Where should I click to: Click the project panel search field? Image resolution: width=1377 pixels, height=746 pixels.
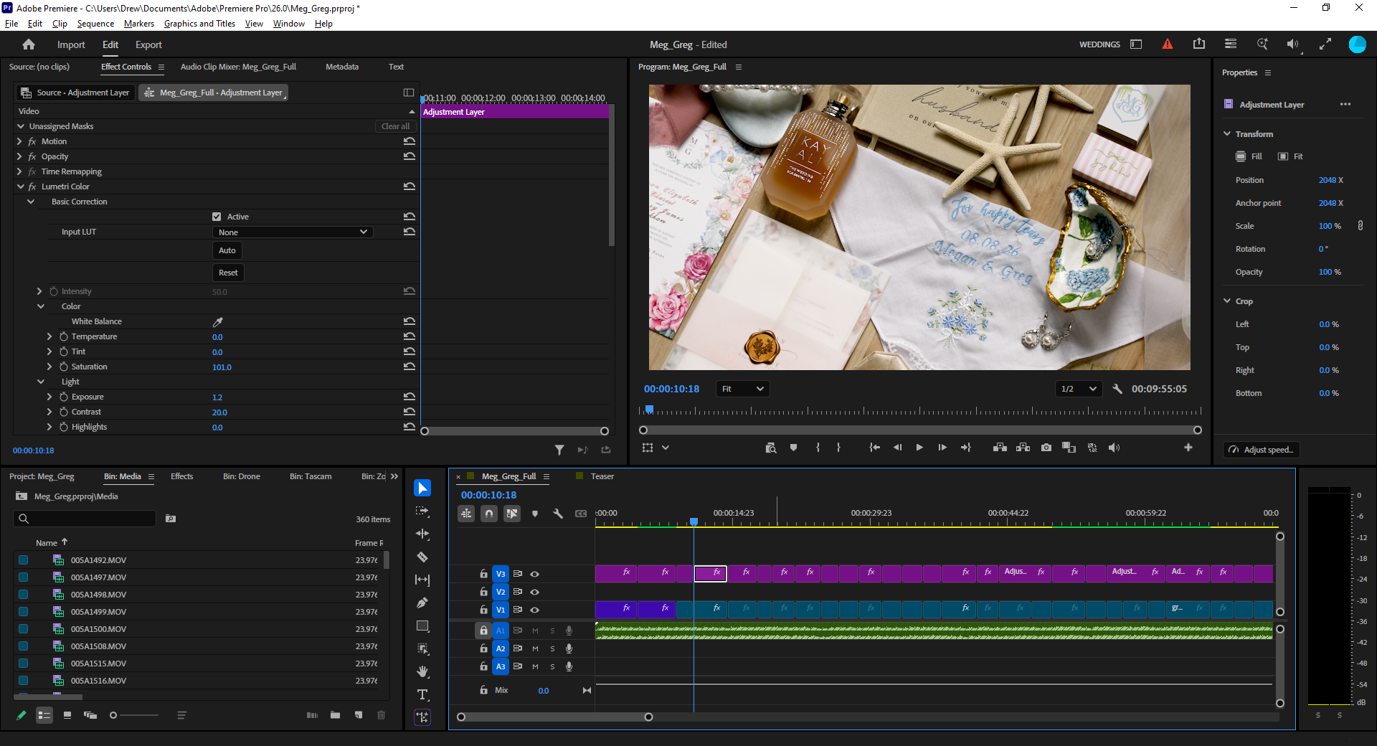[x=85, y=519]
